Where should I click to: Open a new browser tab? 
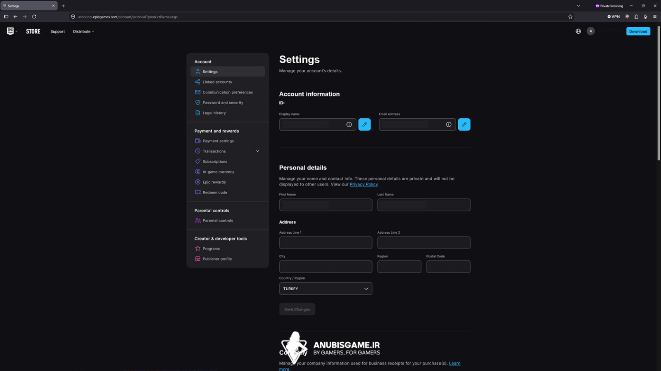[x=63, y=6]
